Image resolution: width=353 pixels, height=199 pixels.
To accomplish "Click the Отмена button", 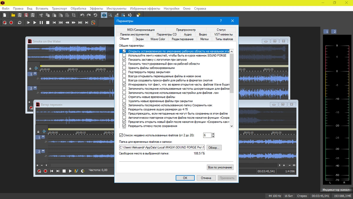I will [x=206, y=178].
